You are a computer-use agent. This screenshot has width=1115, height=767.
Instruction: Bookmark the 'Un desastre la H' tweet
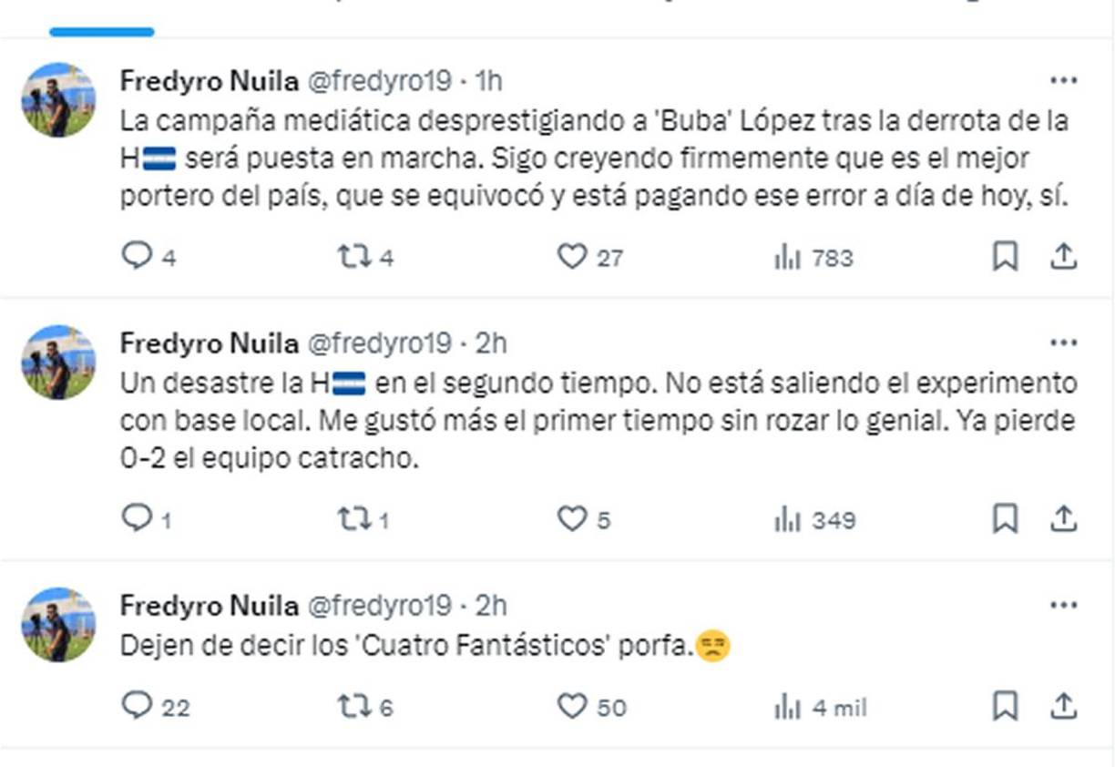point(1005,519)
